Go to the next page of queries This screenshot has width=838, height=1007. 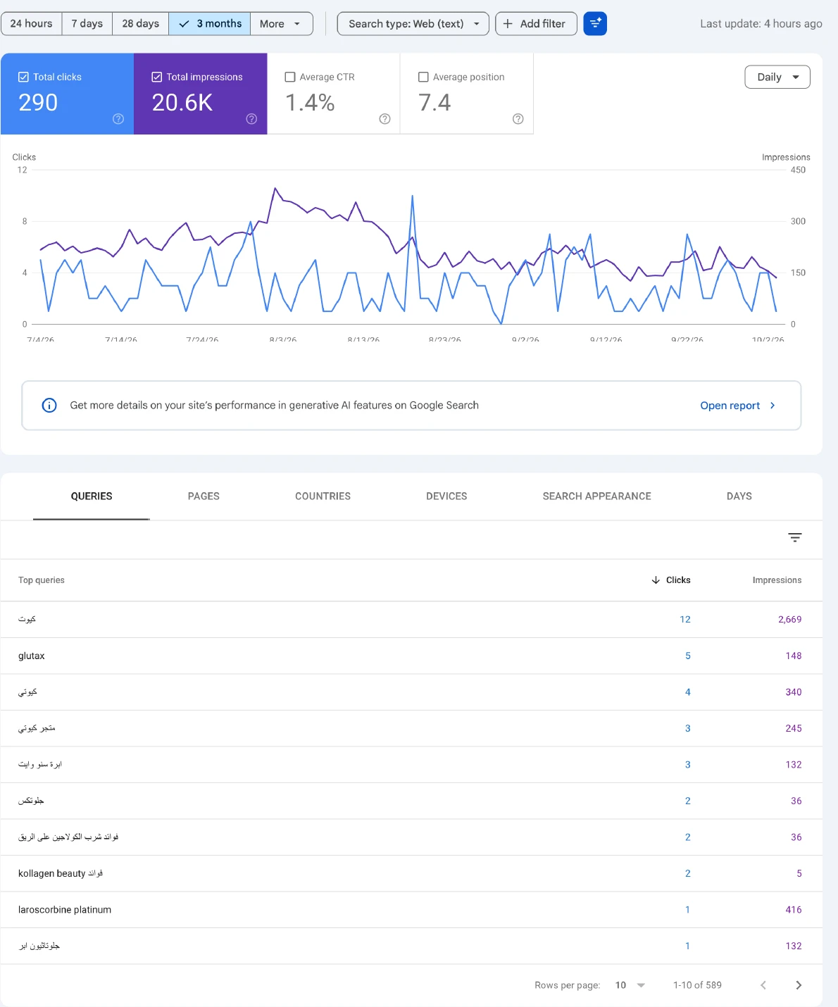[x=799, y=985]
